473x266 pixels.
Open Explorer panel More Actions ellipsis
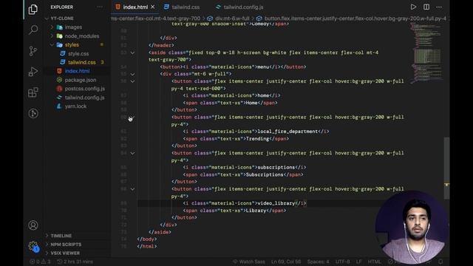[x=100, y=7]
